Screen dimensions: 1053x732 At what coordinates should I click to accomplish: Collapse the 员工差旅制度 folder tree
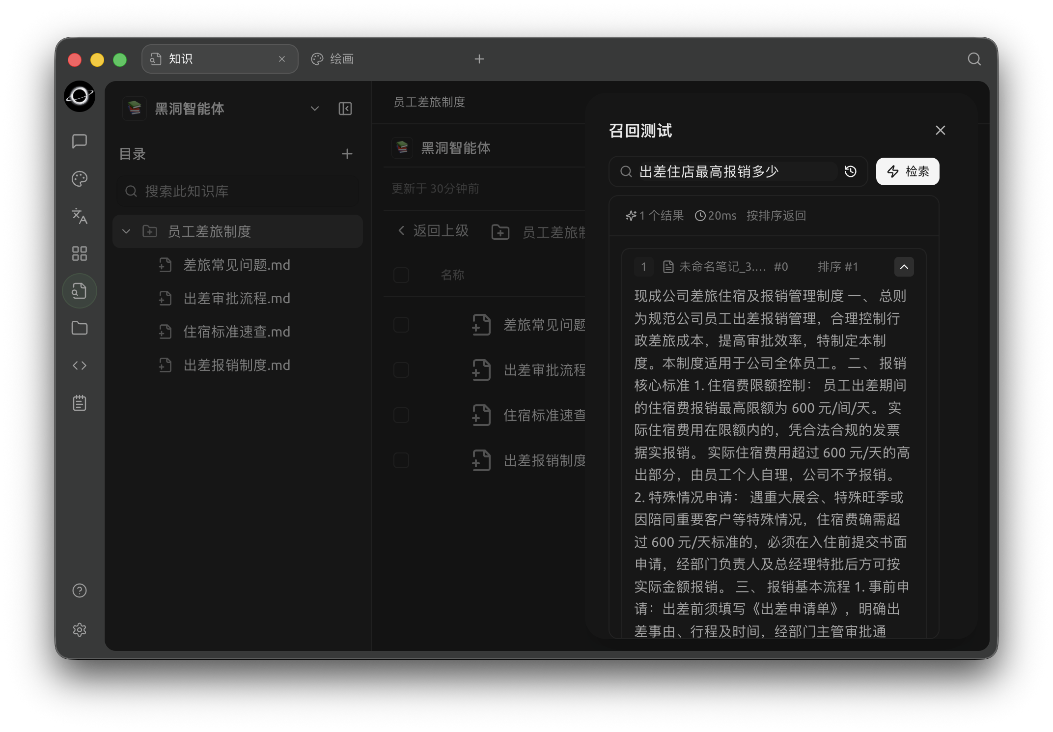[126, 231]
